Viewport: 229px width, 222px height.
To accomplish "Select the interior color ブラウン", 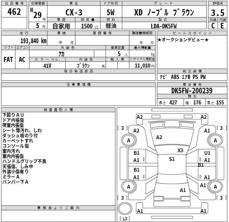I will point(83,66).
